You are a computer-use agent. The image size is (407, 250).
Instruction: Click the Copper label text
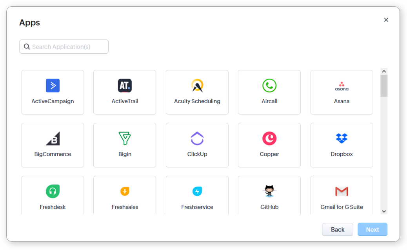point(269,154)
